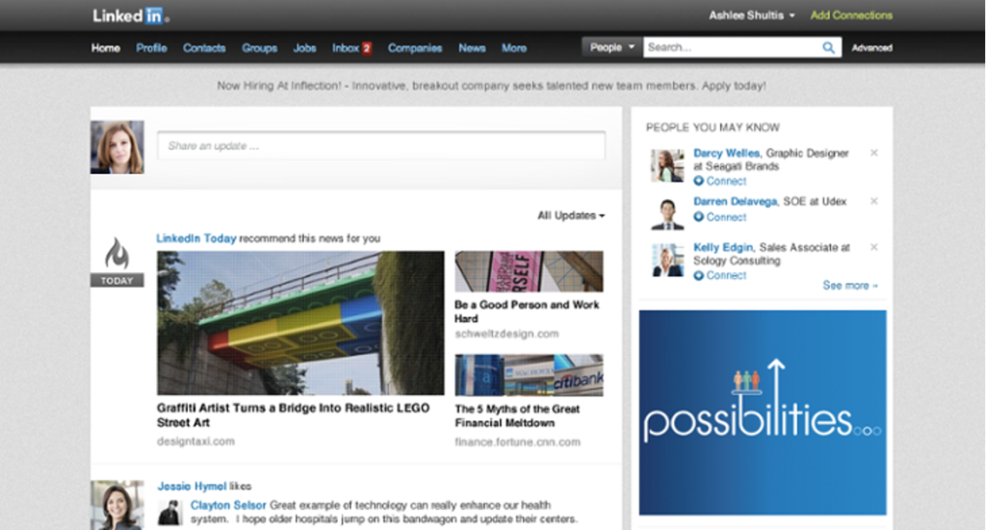Click the possibilities advertisement banner
986x530 pixels.
(x=763, y=413)
